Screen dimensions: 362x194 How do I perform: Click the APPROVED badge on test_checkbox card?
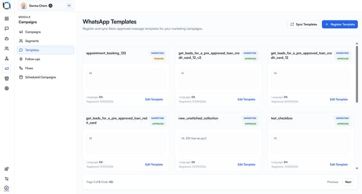343,124
